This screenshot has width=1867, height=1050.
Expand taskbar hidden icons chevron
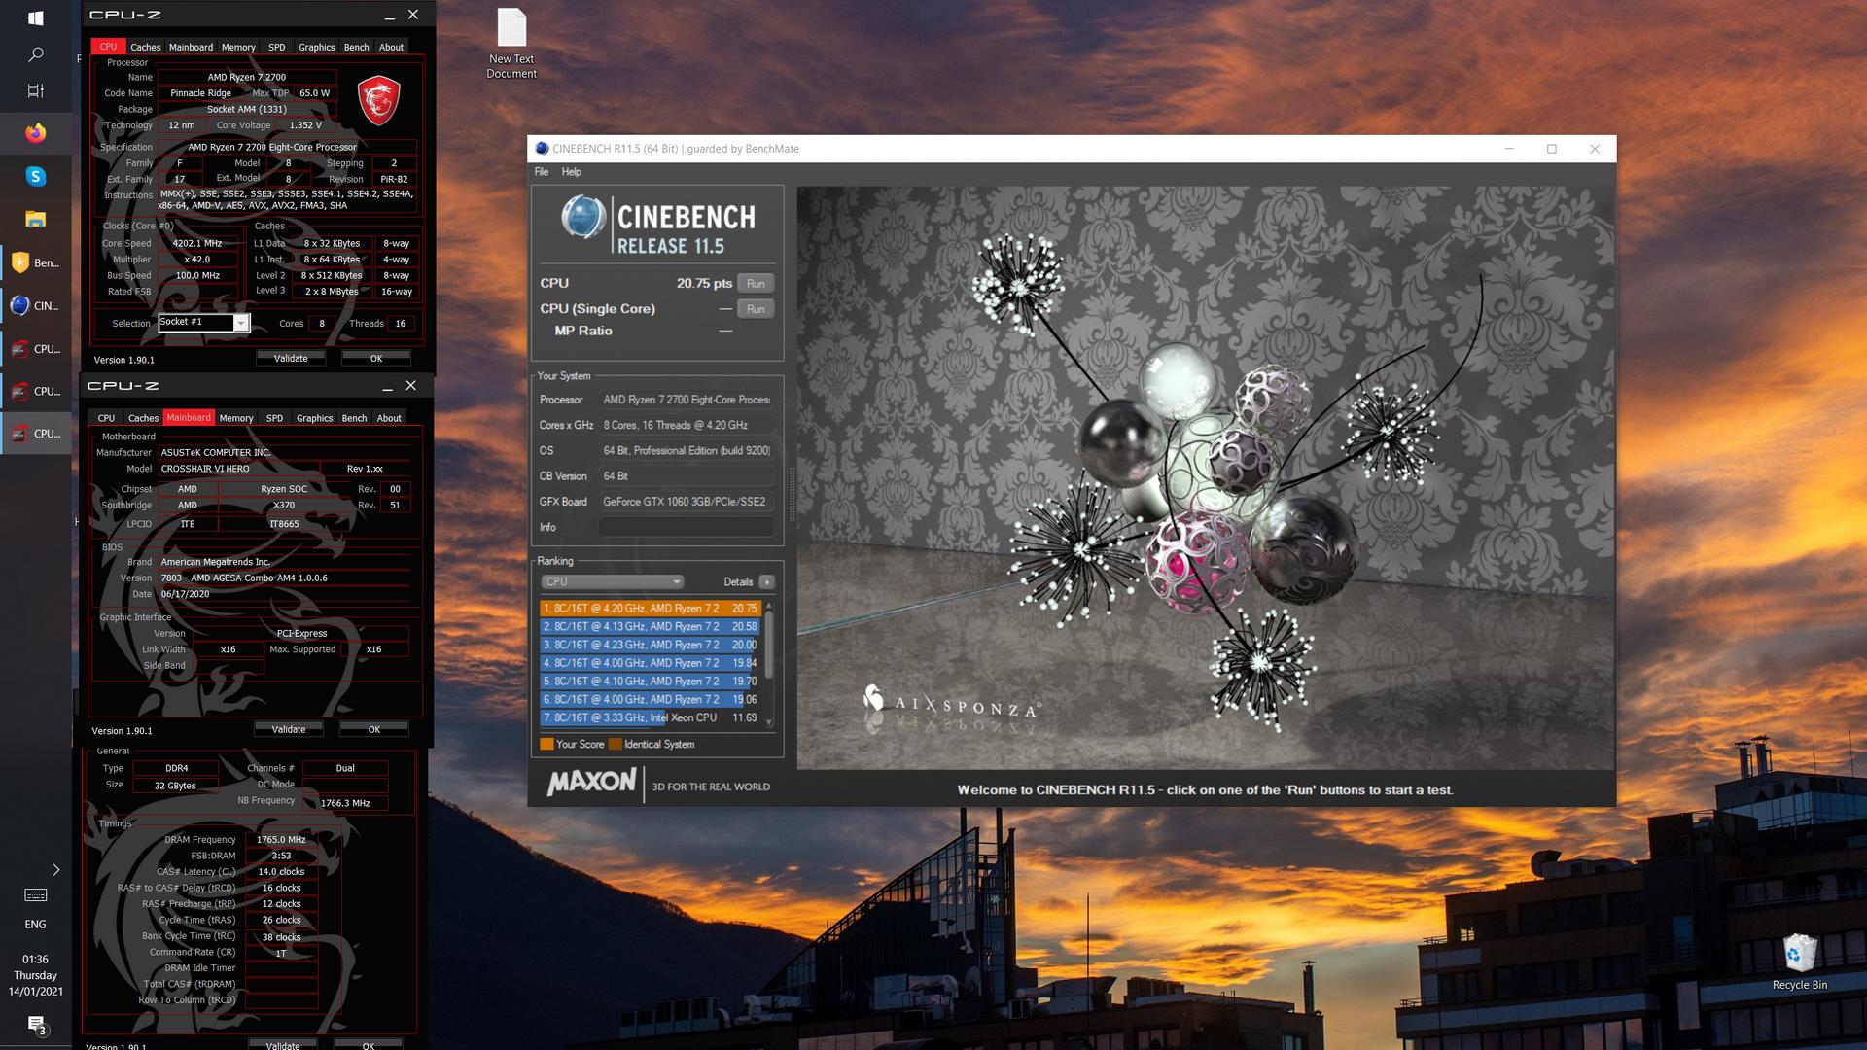coord(55,869)
